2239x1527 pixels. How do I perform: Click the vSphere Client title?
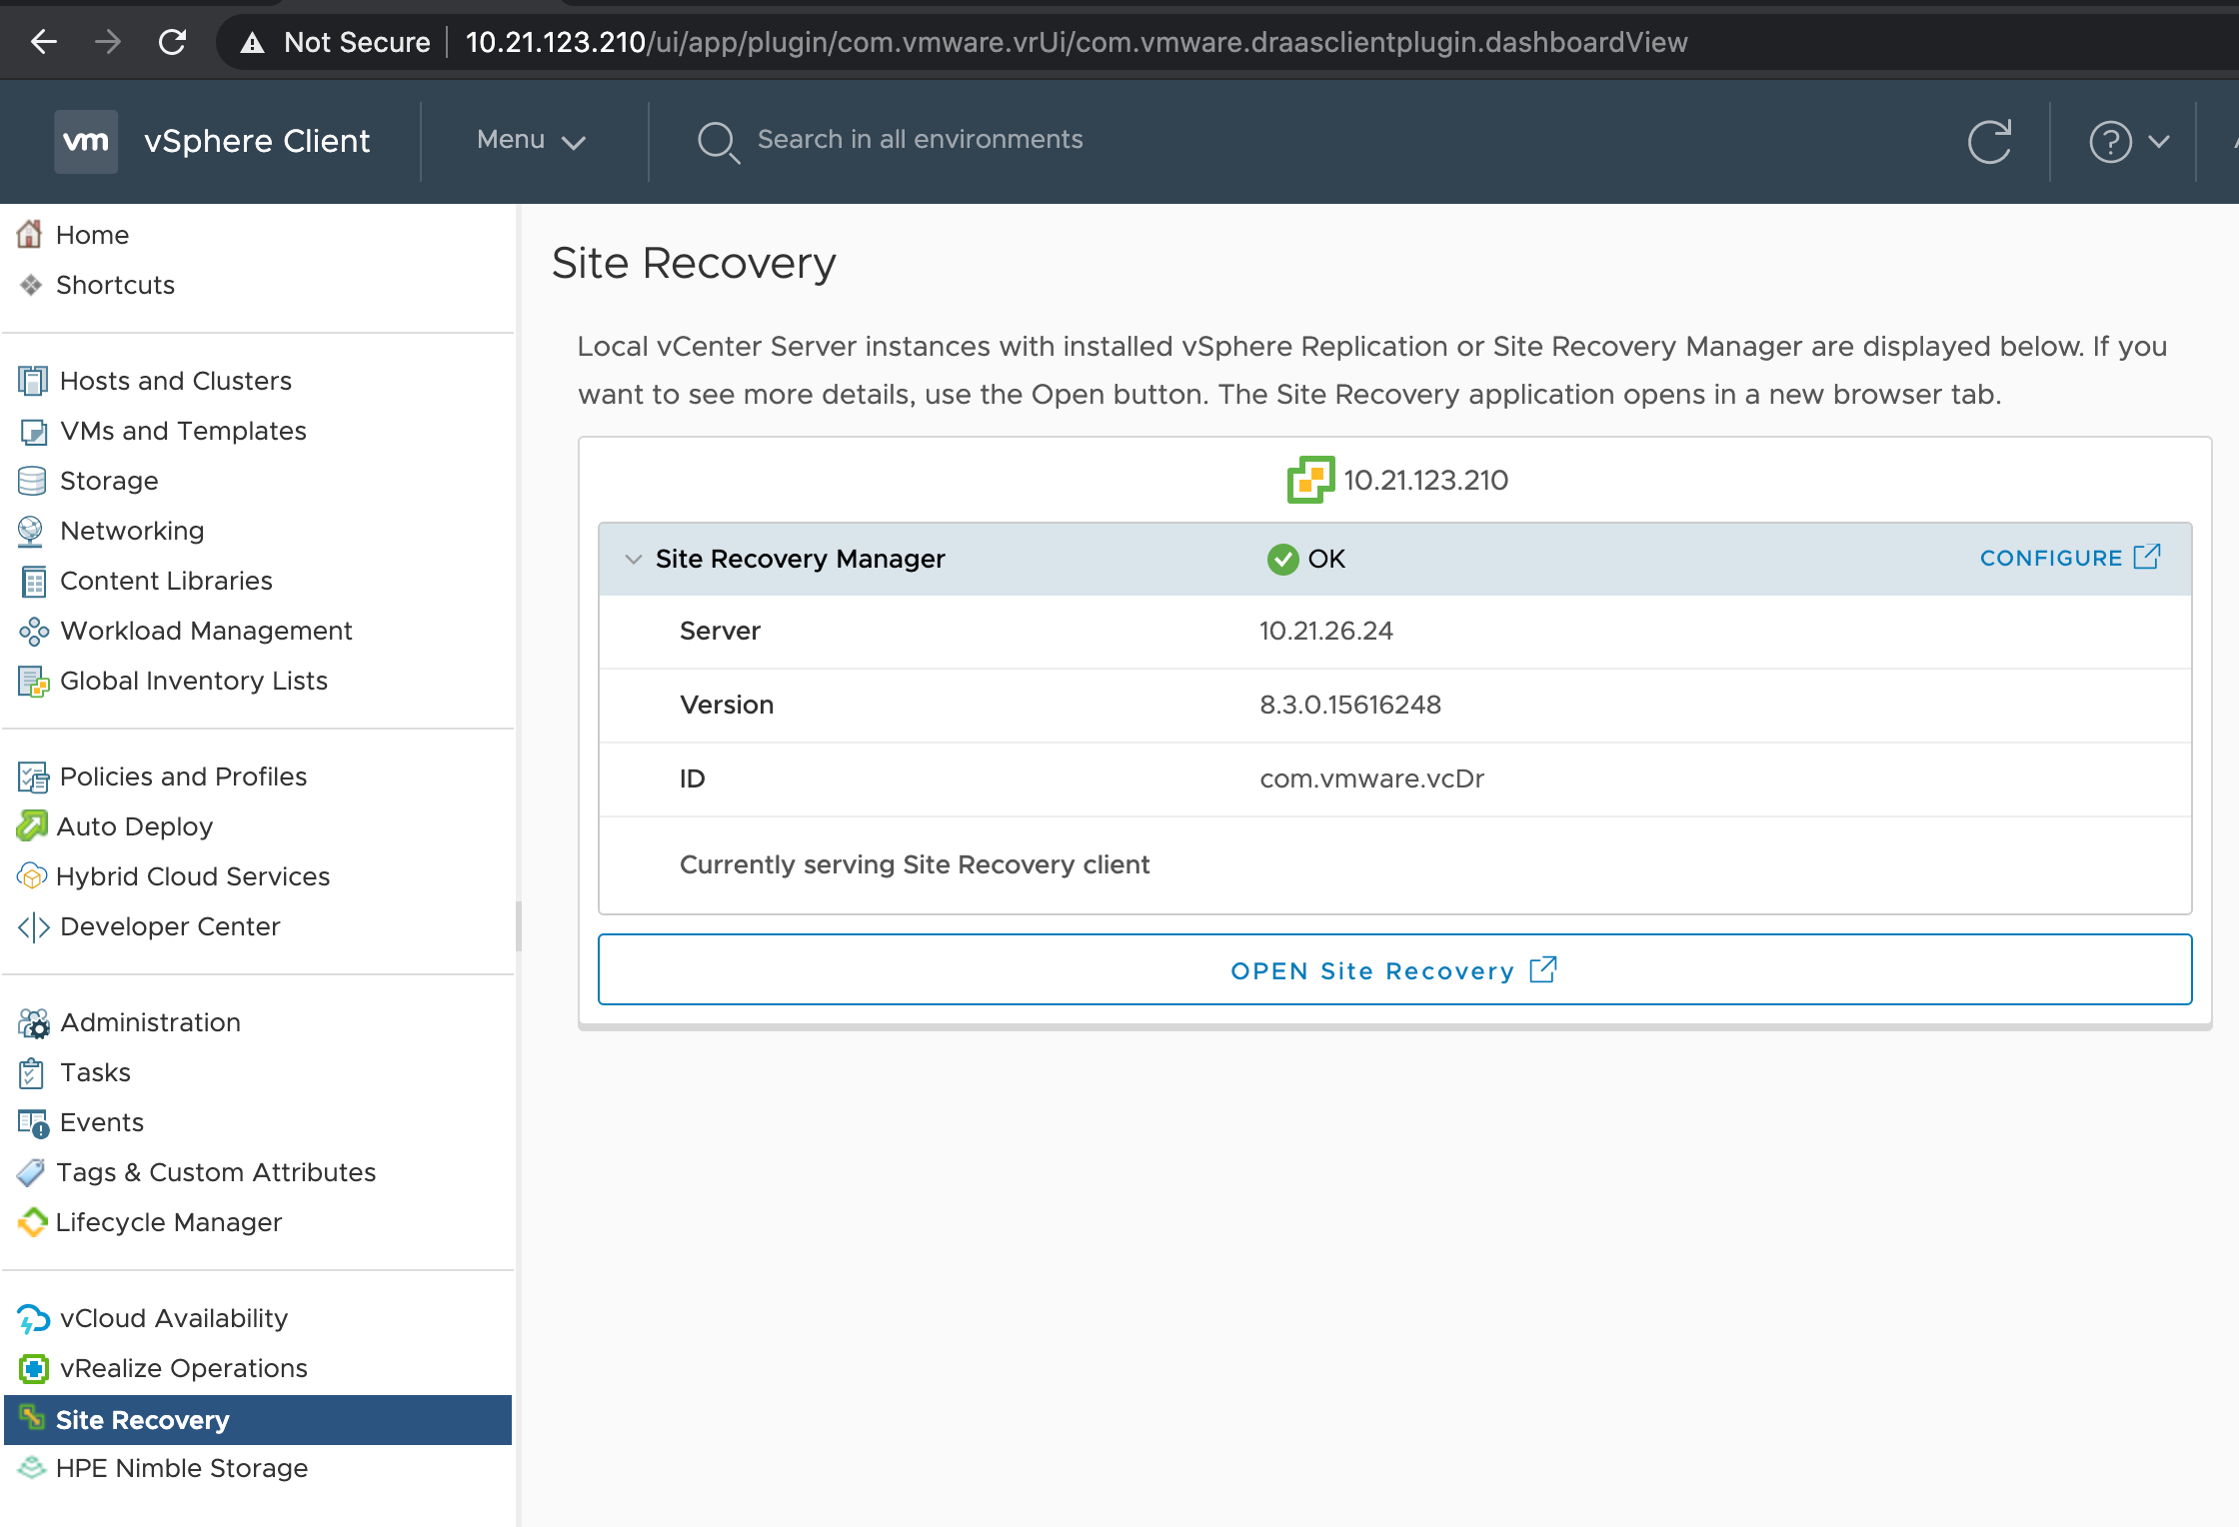point(257,141)
